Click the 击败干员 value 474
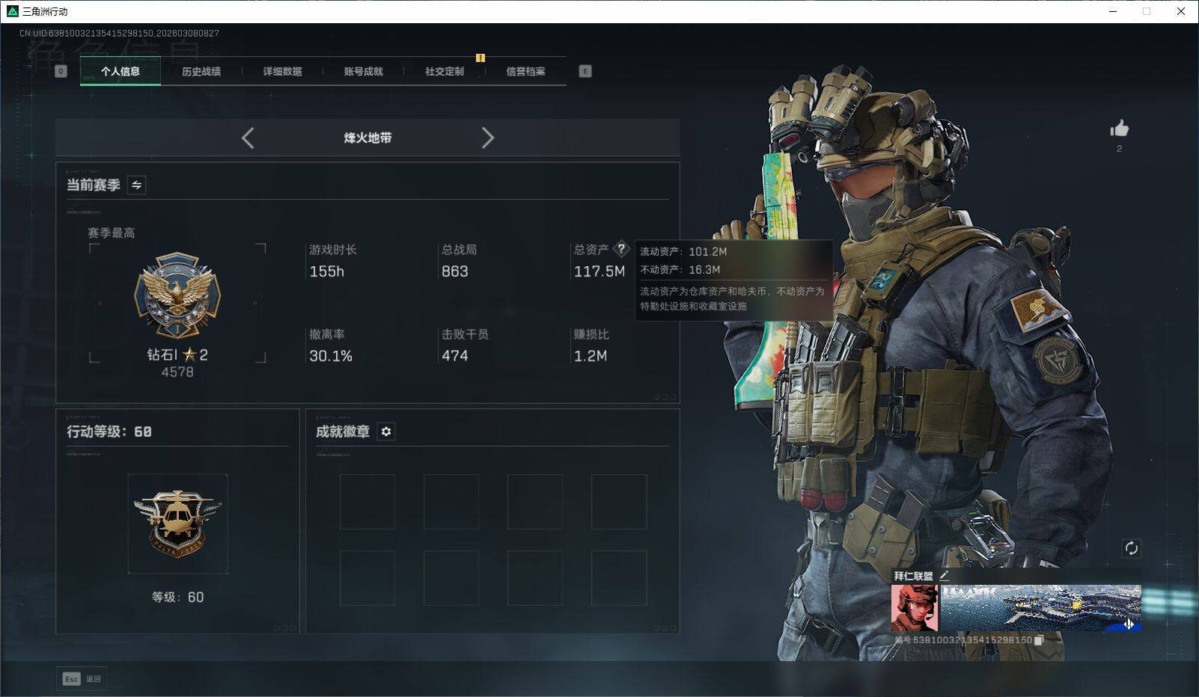This screenshot has width=1199, height=697. (455, 356)
